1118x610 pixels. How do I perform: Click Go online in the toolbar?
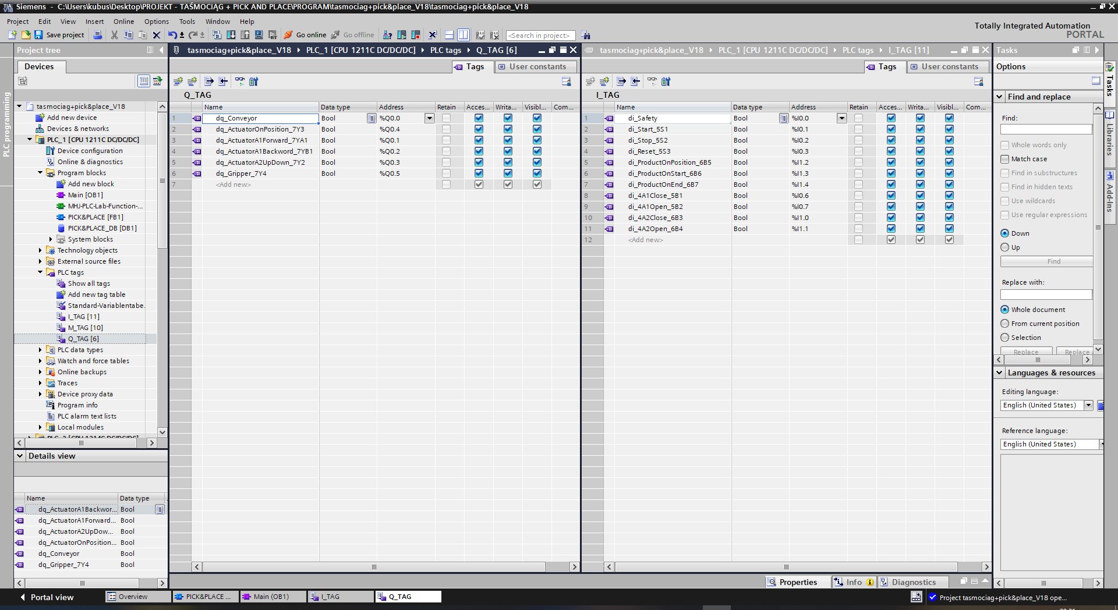click(305, 35)
